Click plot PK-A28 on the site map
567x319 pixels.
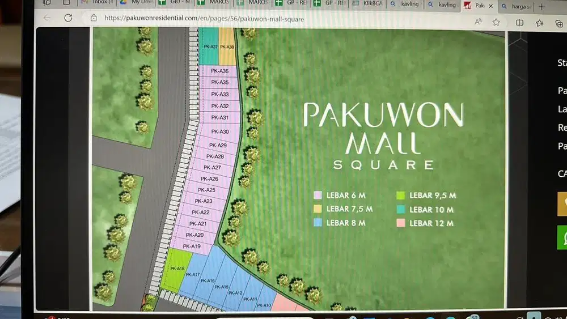point(215,156)
